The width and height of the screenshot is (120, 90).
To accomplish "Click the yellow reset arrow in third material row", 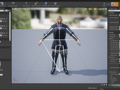I will (8, 33).
